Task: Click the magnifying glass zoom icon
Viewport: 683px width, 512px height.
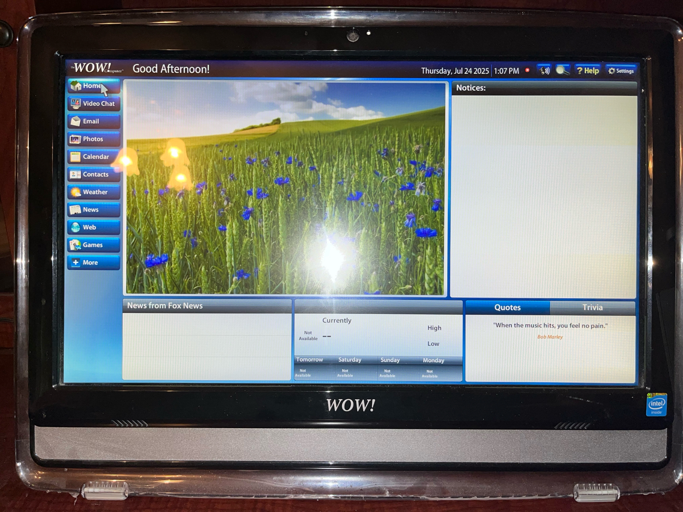Action: [563, 71]
